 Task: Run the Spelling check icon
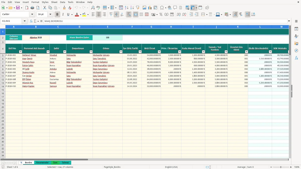click(98, 8)
